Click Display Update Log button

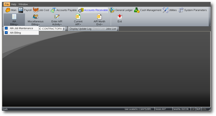80,29
